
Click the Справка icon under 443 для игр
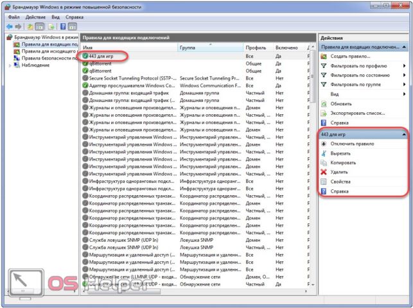324,191
